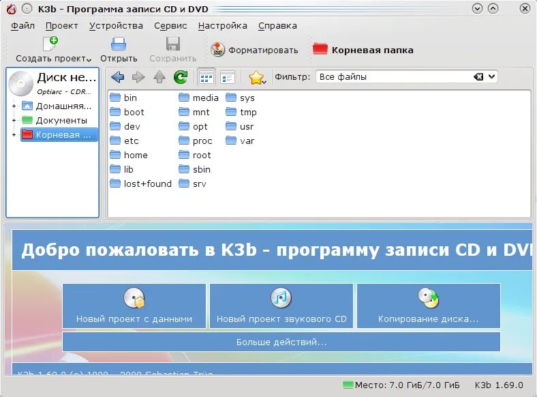Click Новый проект с данными button
Image resolution: width=537 pixels, height=397 pixels.
point(134,306)
